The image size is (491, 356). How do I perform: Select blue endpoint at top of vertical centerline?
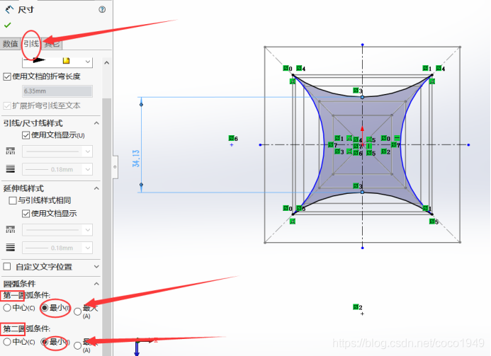click(362, 45)
